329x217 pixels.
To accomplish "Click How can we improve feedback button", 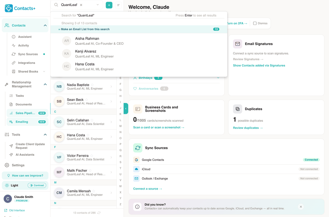I will click(x=25, y=176).
